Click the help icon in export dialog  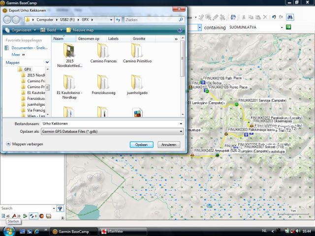tap(180, 30)
